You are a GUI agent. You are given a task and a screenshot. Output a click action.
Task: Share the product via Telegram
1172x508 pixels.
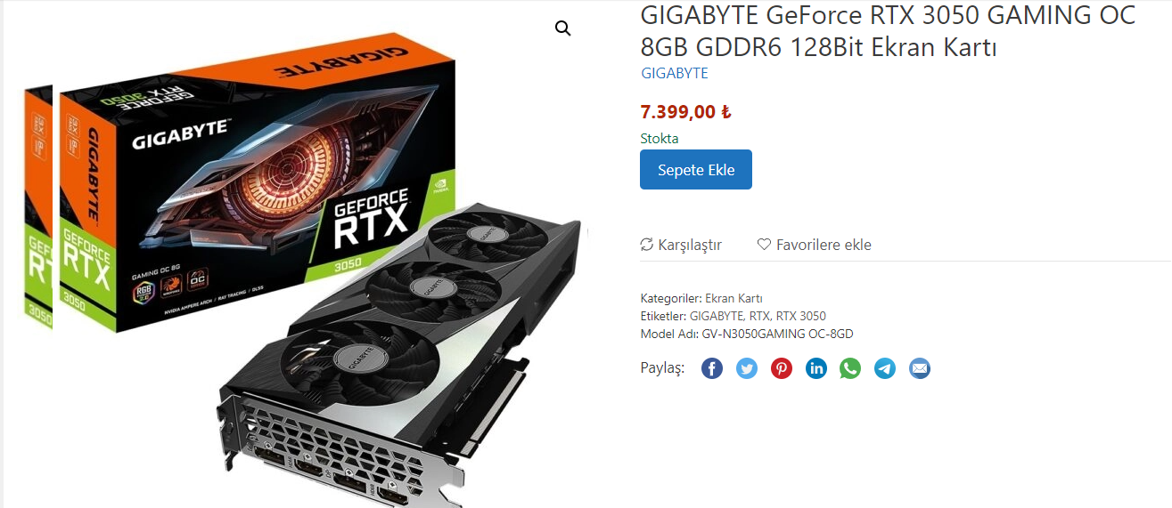pos(885,368)
